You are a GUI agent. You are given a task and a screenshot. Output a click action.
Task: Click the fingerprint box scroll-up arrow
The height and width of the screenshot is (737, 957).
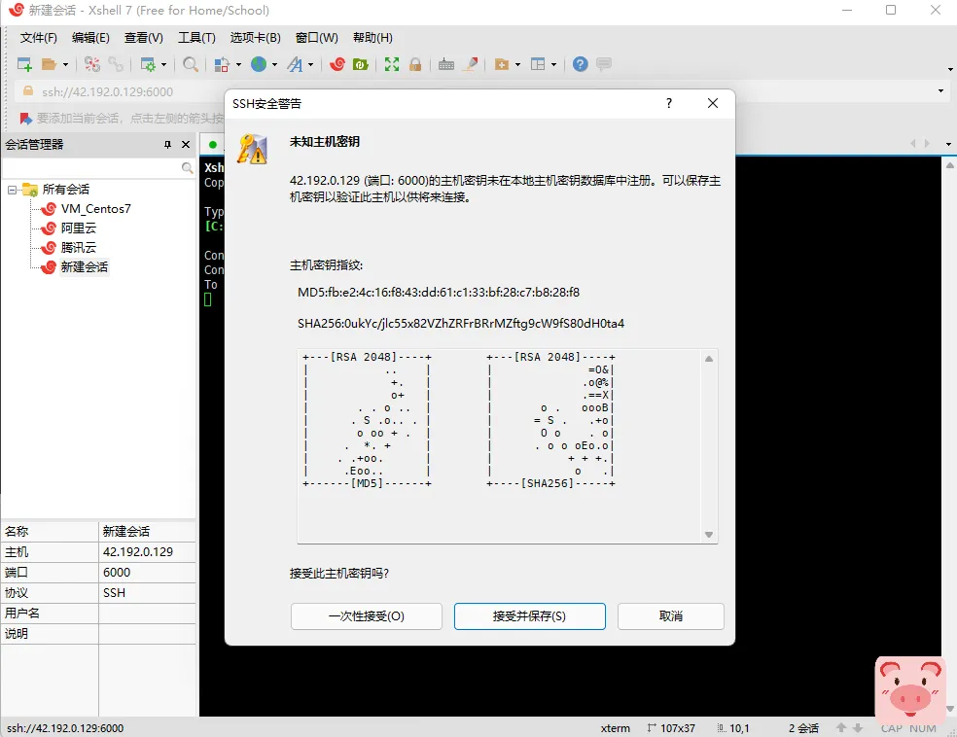tap(709, 359)
